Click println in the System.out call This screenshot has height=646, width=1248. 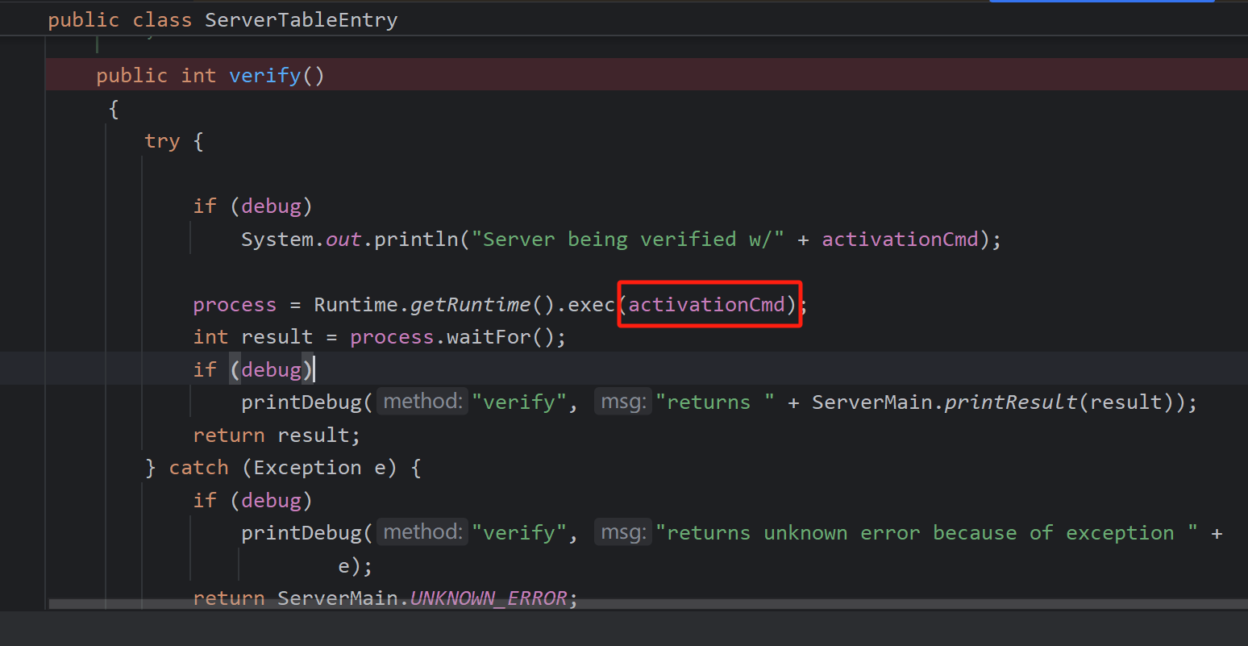click(417, 240)
